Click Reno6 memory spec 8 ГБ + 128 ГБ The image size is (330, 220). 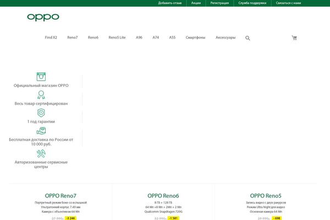pyautogui.click(x=163, y=202)
